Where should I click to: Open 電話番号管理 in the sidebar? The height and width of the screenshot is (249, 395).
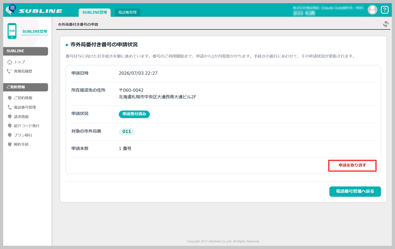[x=25, y=107]
